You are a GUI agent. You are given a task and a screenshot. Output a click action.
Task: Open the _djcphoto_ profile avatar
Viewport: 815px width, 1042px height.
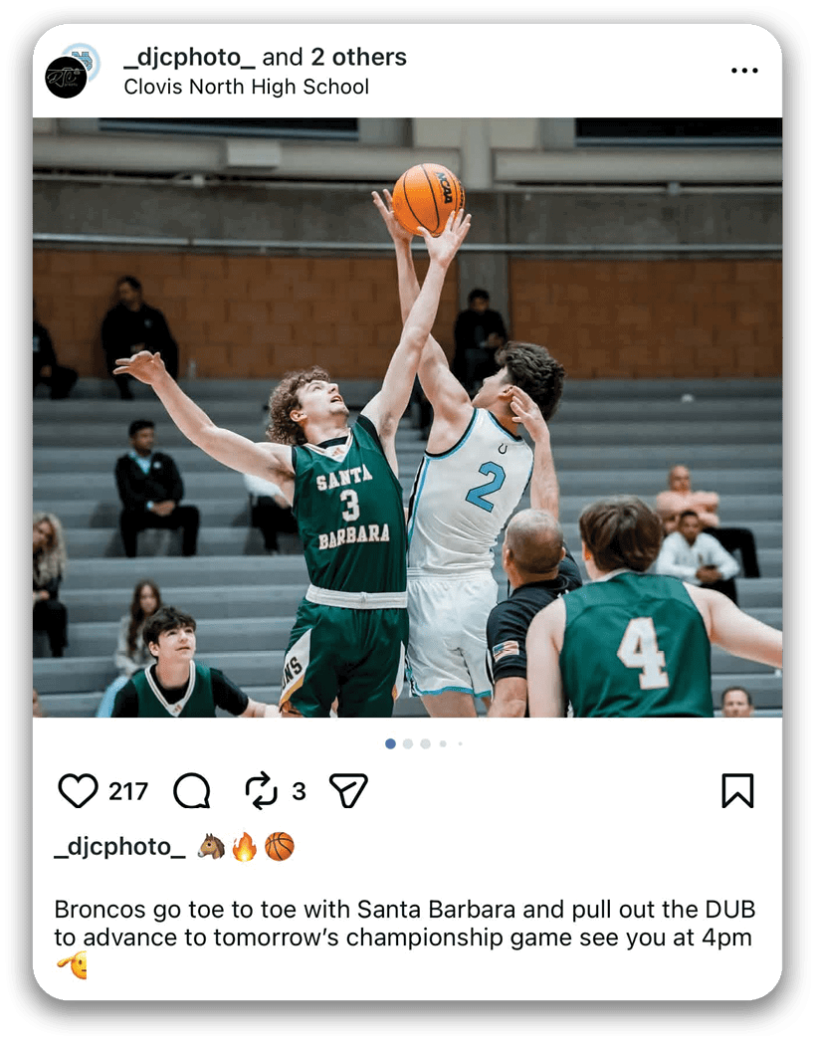click(x=66, y=78)
